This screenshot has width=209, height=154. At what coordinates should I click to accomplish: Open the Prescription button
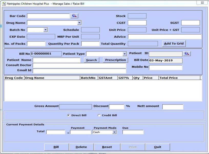click(x=116, y=60)
